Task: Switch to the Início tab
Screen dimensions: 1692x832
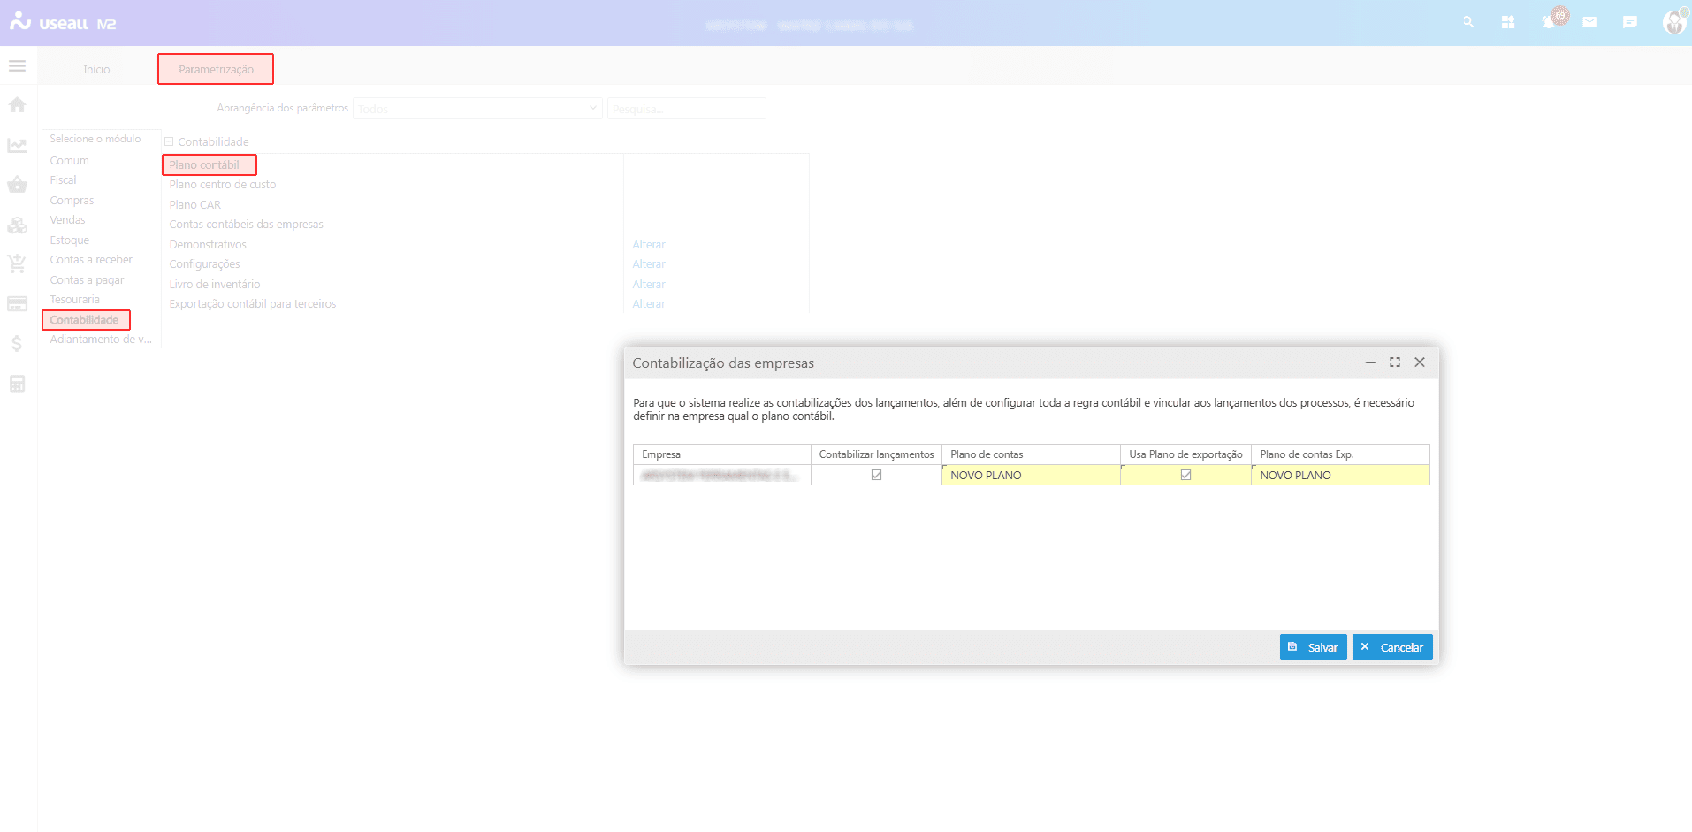Action: 96,69
